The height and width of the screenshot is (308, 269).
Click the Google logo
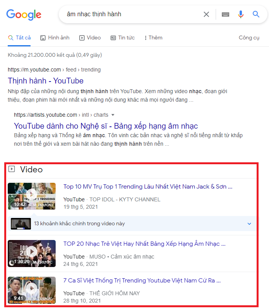[x=24, y=14]
